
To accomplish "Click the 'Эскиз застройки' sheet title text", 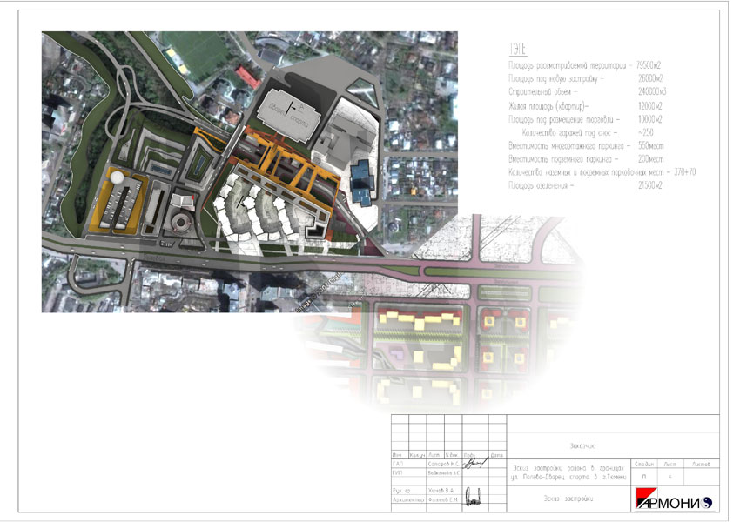I will 568,499.
